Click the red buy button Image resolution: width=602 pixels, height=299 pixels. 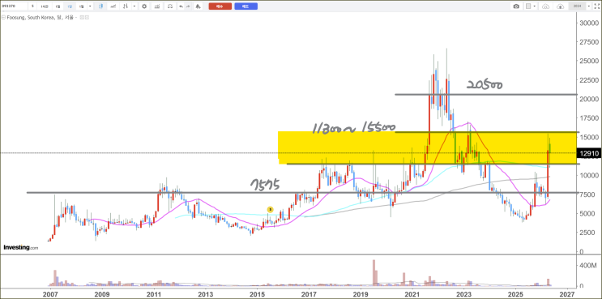coord(220,6)
